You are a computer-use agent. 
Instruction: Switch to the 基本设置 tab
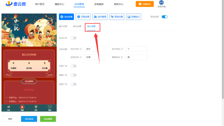pyautogui.click(x=63, y=27)
